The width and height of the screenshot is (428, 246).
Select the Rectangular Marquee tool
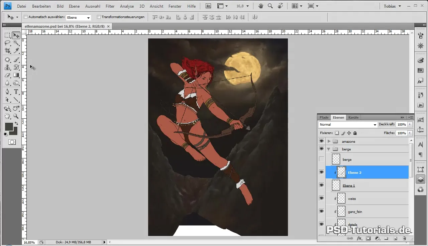click(x=7, y=35)
